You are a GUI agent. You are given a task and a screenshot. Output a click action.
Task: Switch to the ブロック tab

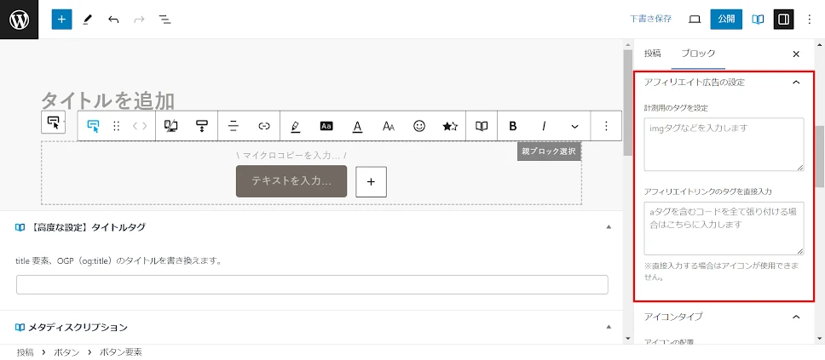(697, 53)
